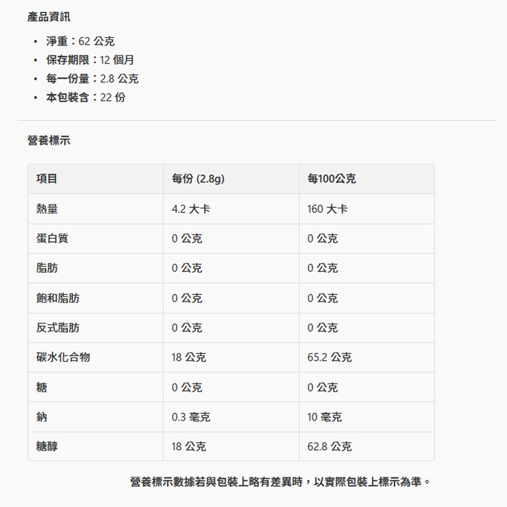507x507 pixels.
Task: Click the 每份 (2.8g) column header
Action: pos(198,178)
